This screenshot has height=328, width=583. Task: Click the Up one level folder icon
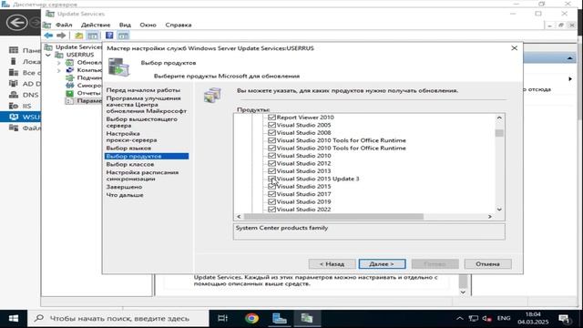coord(79,36)
